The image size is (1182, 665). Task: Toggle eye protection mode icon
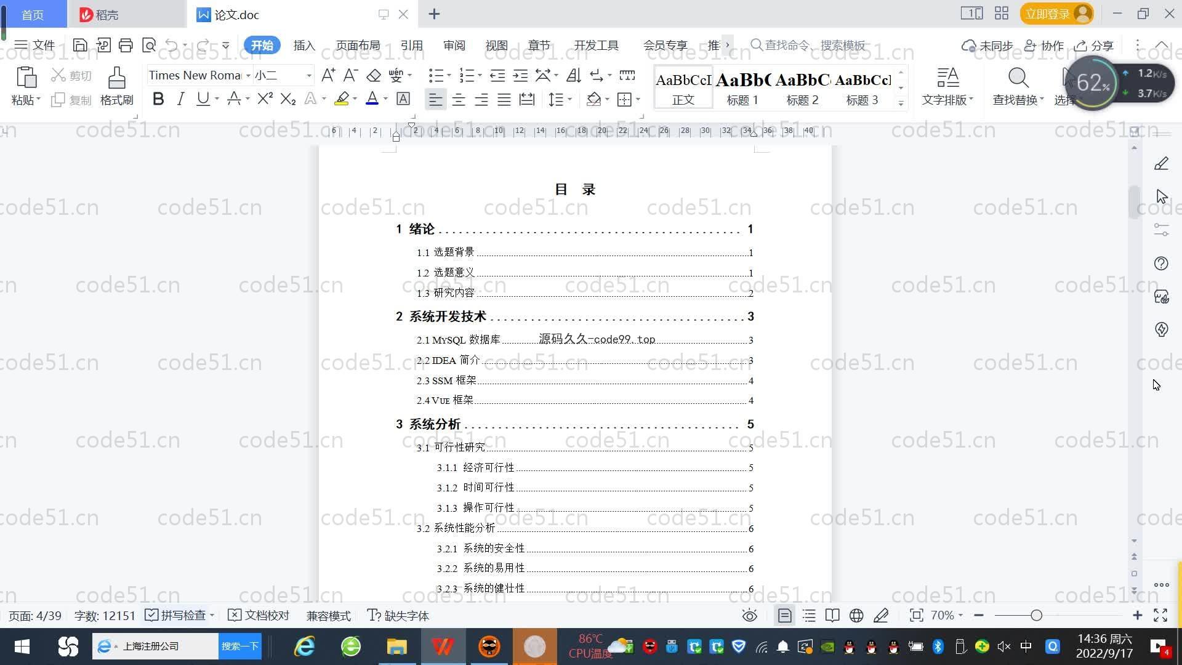tap(749, 615)
